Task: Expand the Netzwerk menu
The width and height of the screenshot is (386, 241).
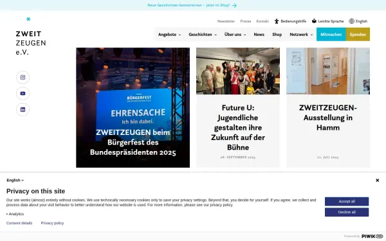Action: 301,35
